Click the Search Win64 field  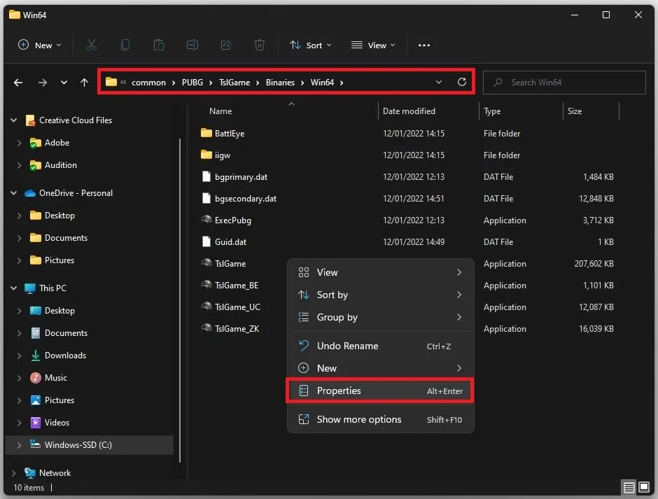coord(564,83)
